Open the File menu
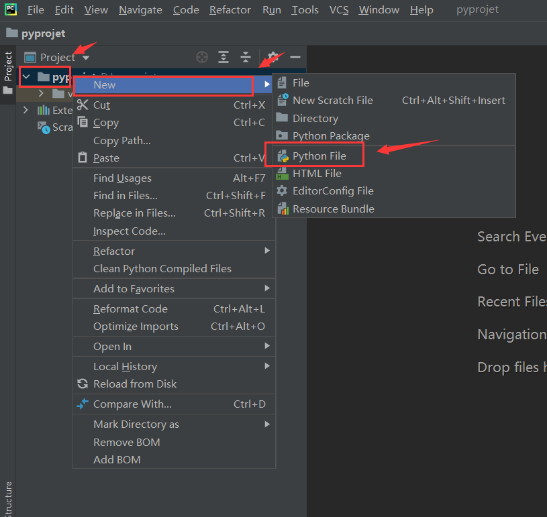The image size is (547, 517). pos(36,10)
